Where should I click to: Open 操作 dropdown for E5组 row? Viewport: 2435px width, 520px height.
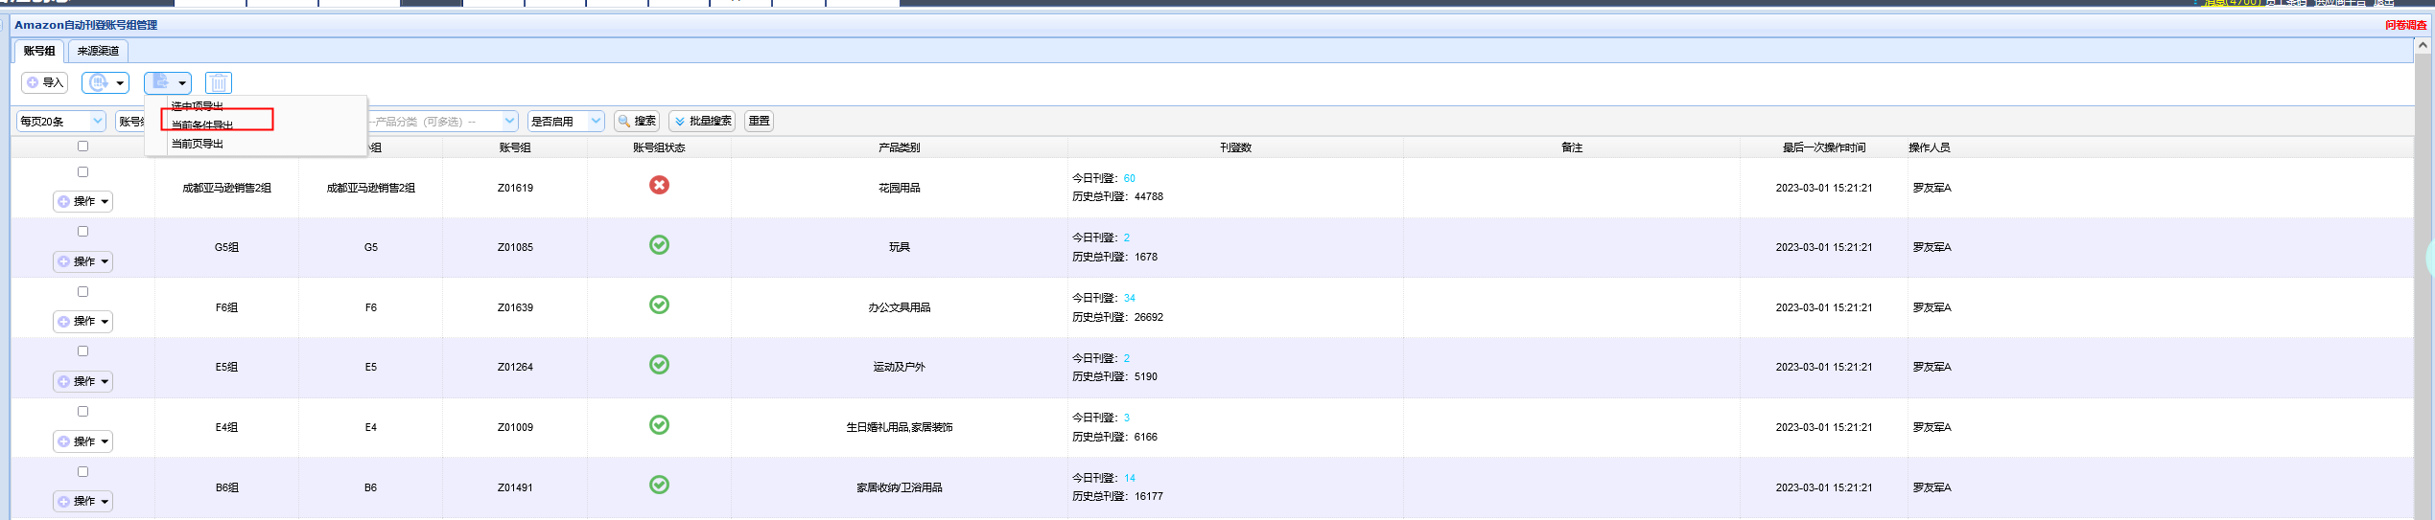82,382
